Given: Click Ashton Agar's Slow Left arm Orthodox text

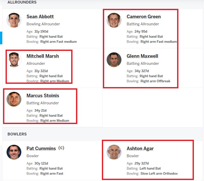Looking at the screenshot, I should (x=159, y=174).
